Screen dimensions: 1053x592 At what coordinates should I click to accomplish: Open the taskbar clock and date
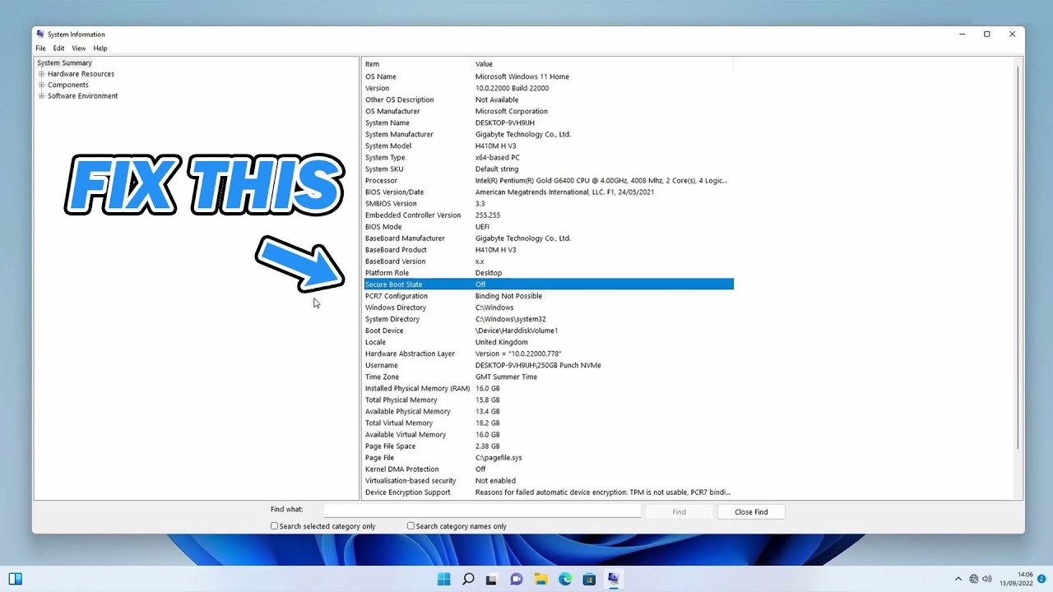click(x=1017, y=579)
